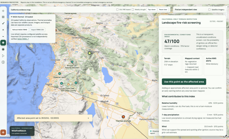
Task: Click the Wind factor row
Action: coord(192,129)
